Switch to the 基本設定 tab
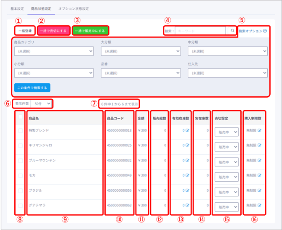The image size is (282, 230). (17, 8)
